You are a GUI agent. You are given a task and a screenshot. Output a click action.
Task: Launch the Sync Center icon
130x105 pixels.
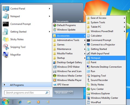click(88, 89)
